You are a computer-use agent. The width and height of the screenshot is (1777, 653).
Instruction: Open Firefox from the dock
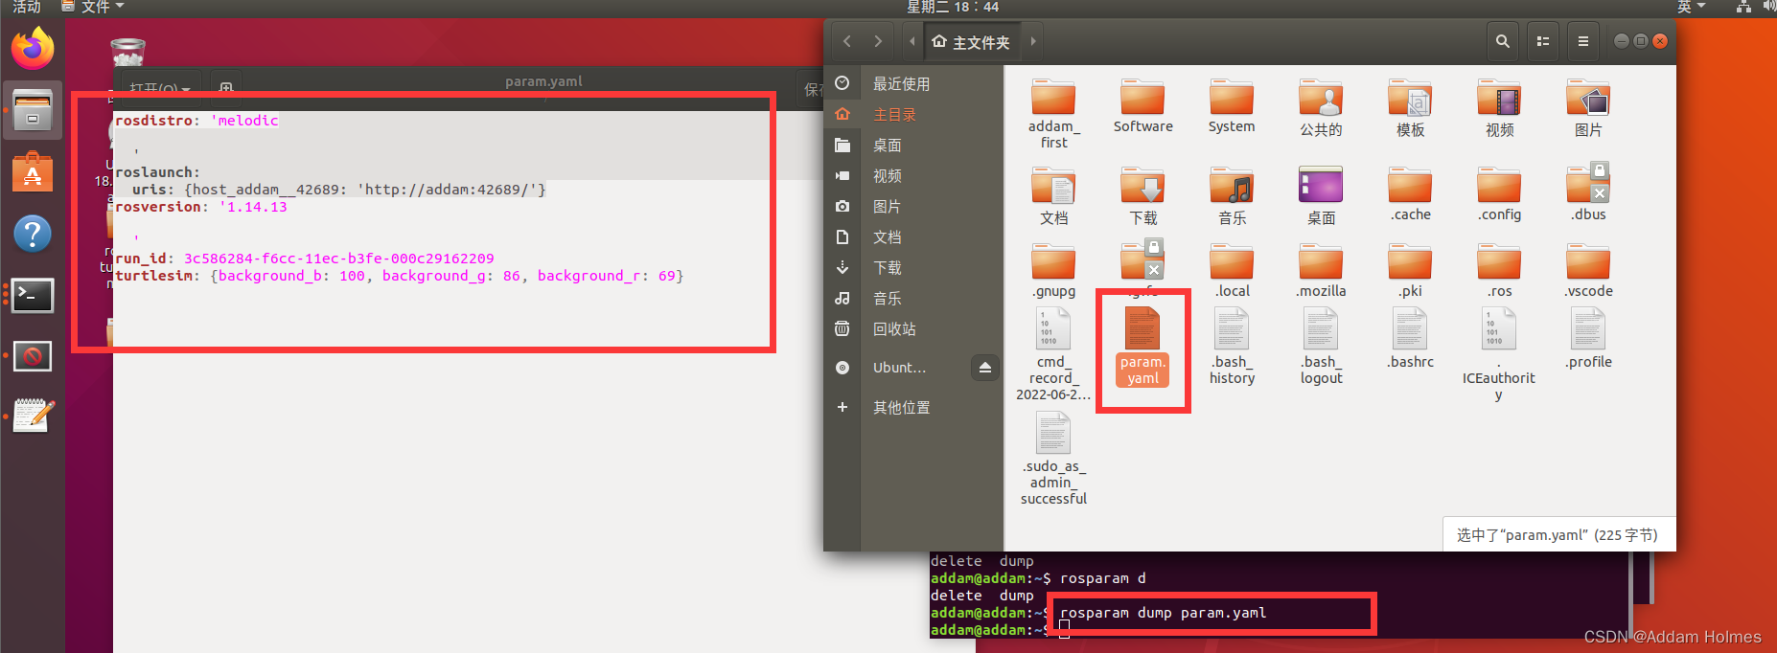(x=33, y=48)
